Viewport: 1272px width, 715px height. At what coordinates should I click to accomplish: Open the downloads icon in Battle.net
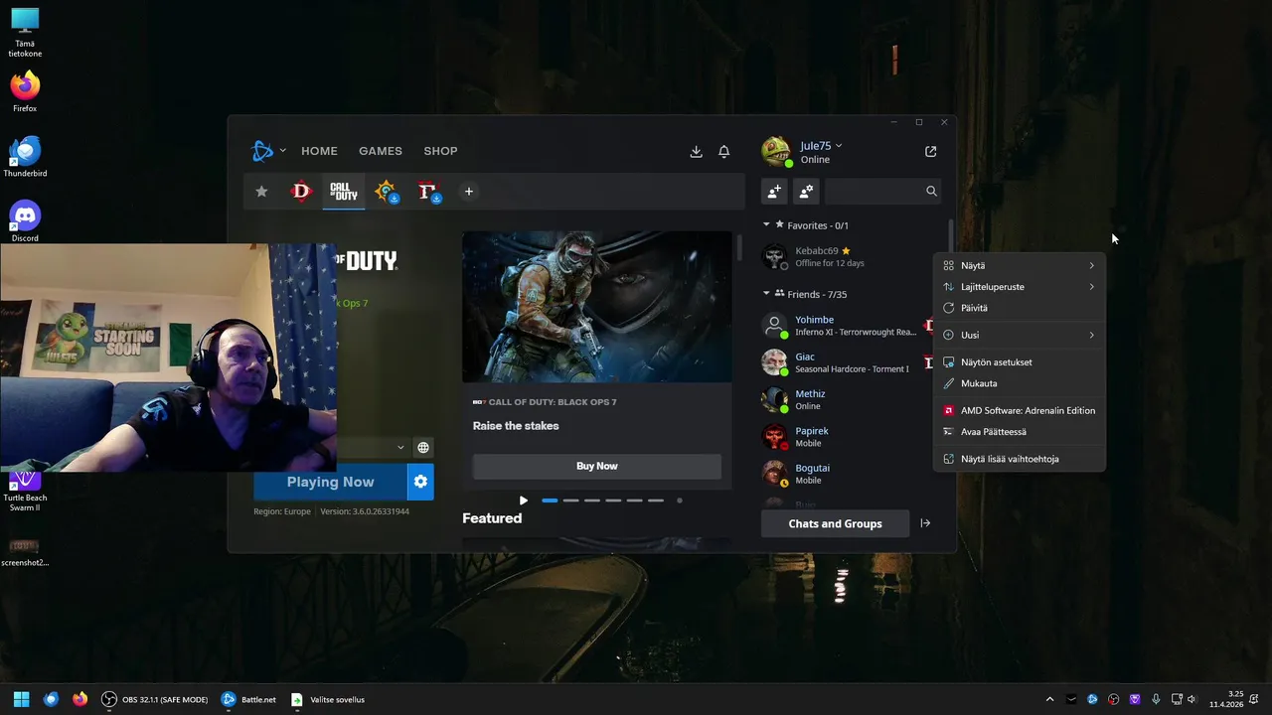coord(696,152)
